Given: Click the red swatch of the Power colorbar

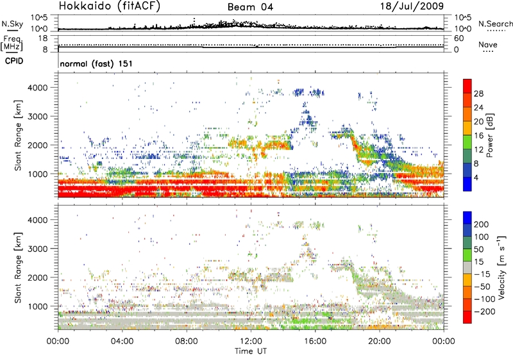Looking at the screenshot, I should (467, 86).
